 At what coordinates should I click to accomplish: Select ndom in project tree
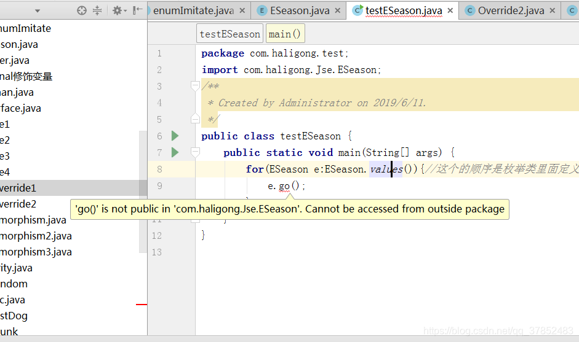(14, 284)
